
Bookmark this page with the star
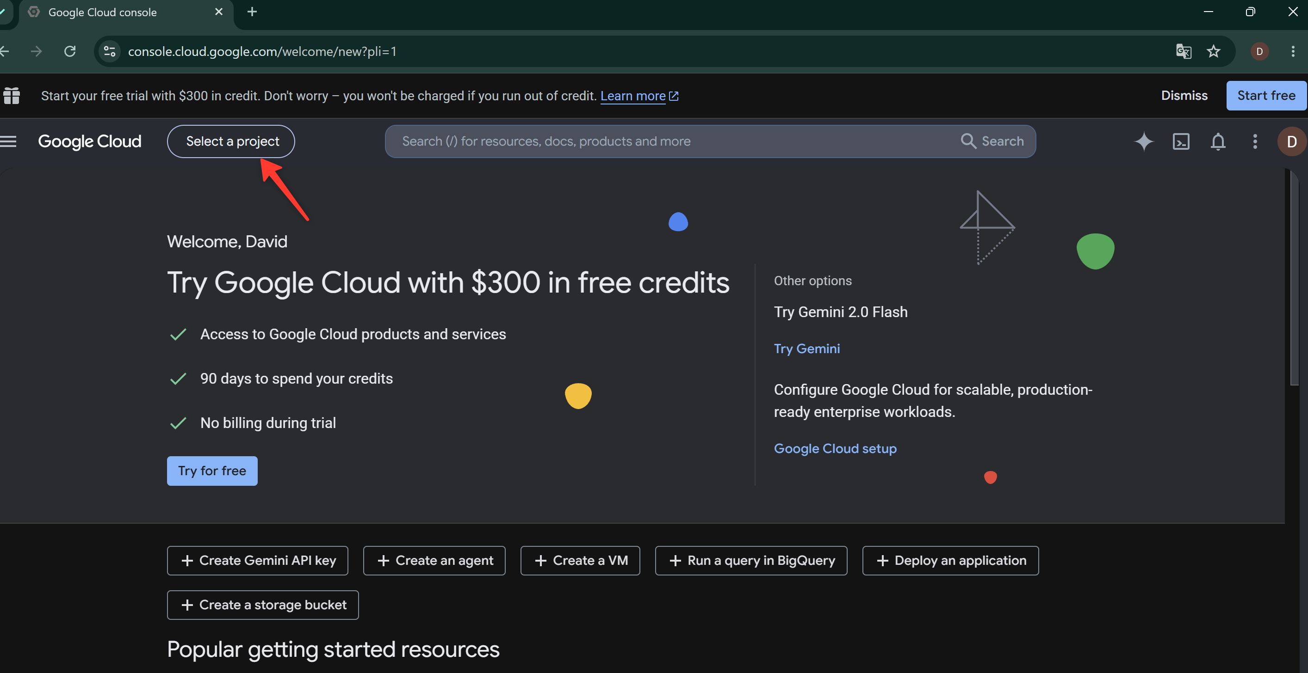1214,51
